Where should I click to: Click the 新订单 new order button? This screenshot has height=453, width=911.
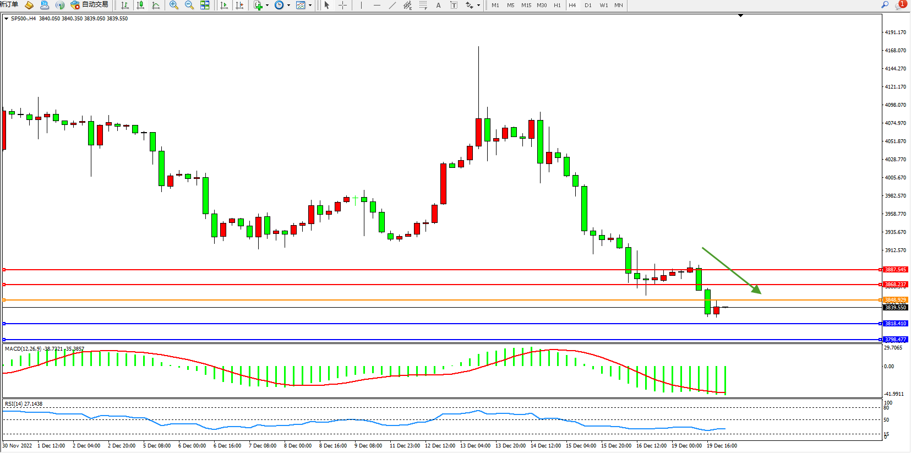[9, 4]
